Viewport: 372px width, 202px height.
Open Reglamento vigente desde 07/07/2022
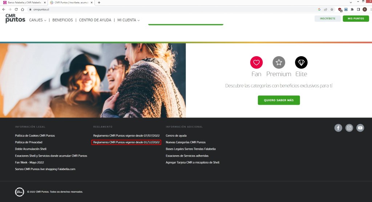tap(126, 136)
